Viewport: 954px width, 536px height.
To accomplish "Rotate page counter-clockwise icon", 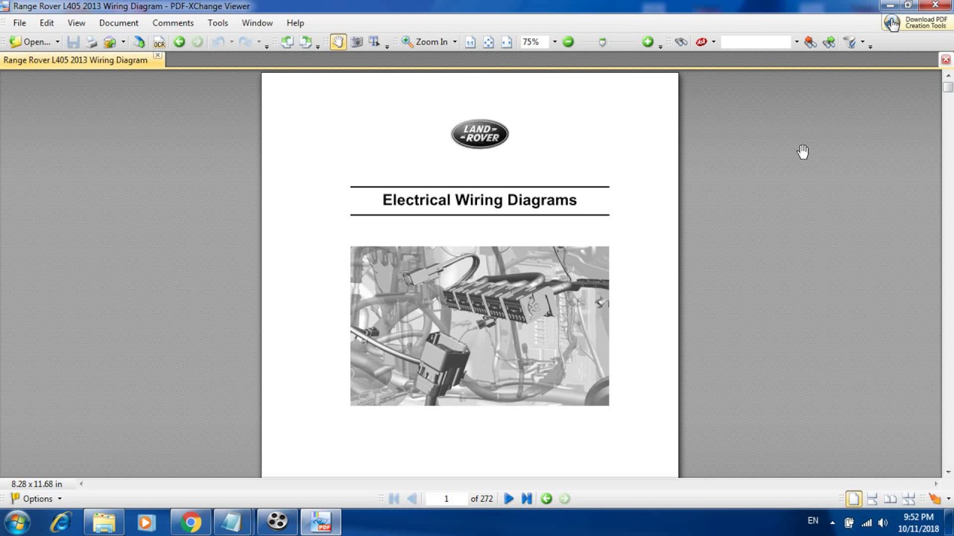I will (287, 42).
